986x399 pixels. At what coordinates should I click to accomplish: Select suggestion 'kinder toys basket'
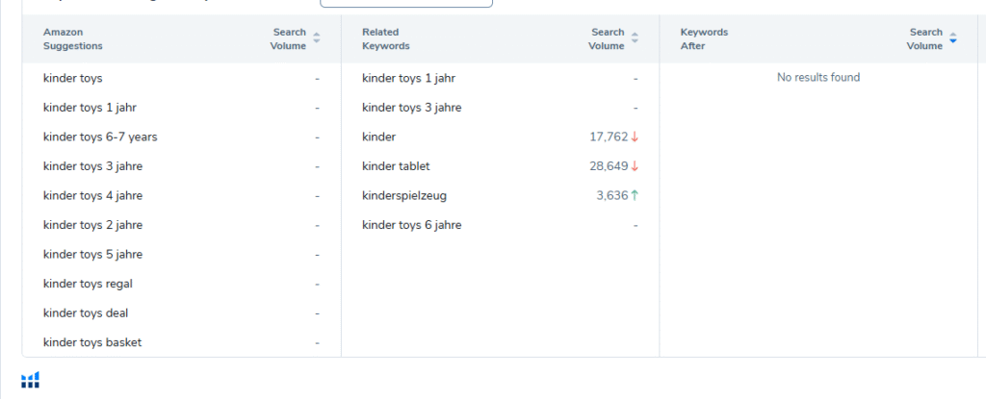[x=92, y=342]
